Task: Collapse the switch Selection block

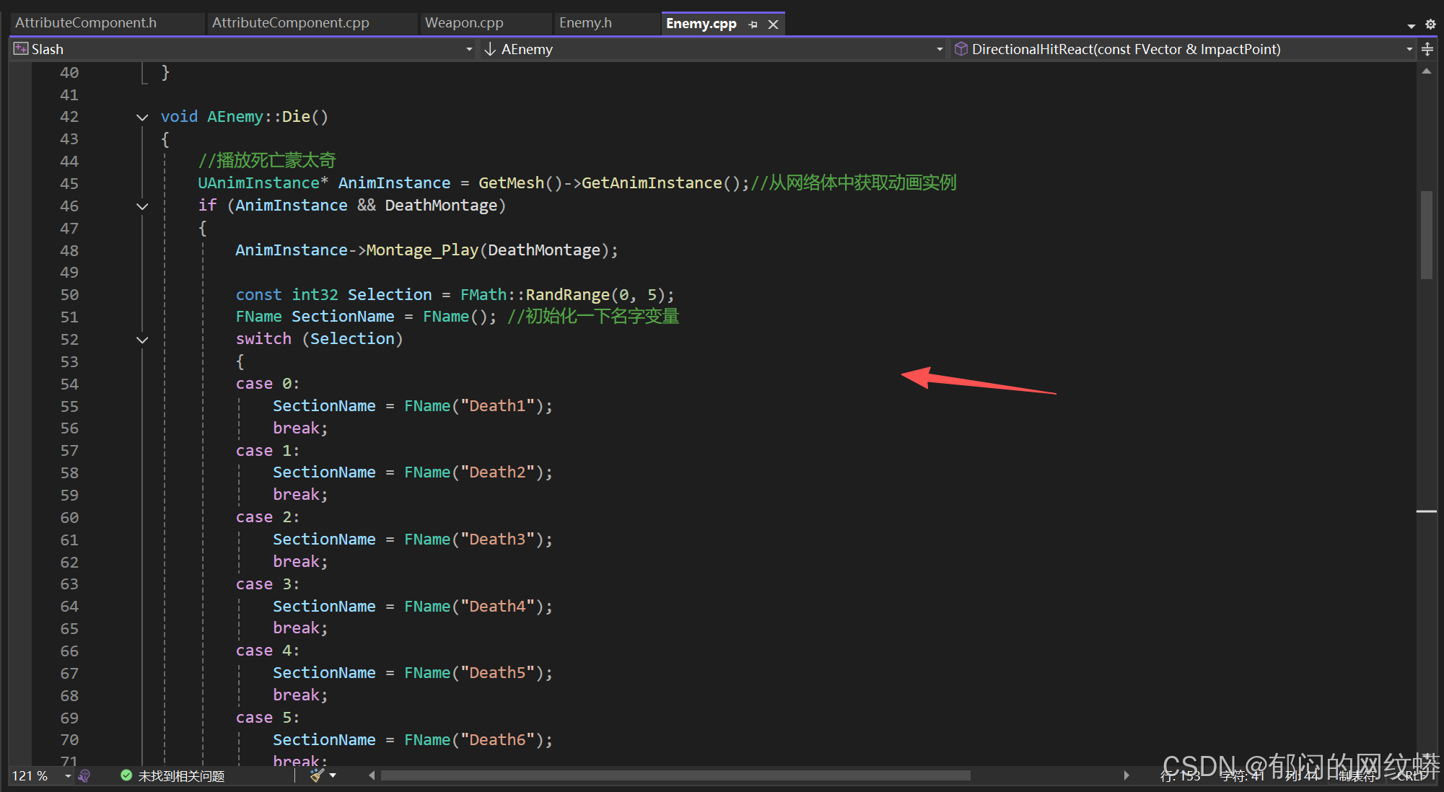Action: [x=142, y=340]
